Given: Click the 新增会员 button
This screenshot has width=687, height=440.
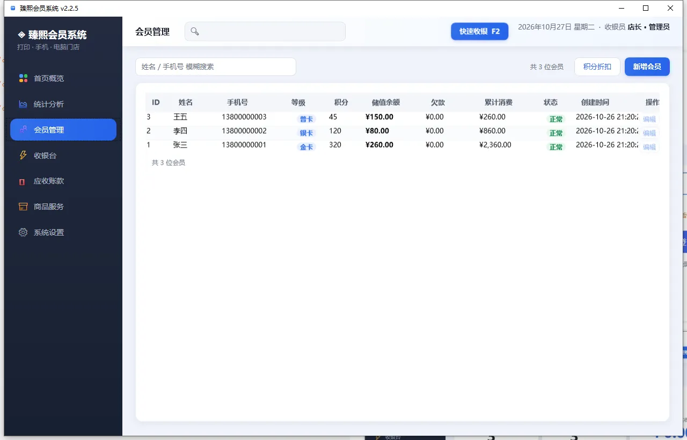Looking at the screenshot, I should [647, 67].
